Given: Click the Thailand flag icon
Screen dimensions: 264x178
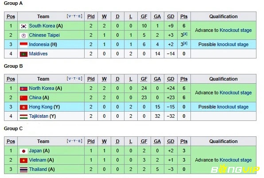Looking at the screenshot, I should 23,170.
